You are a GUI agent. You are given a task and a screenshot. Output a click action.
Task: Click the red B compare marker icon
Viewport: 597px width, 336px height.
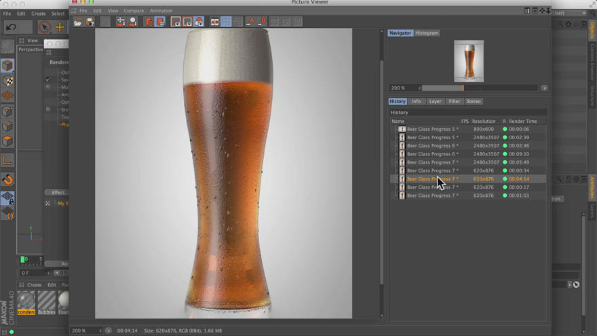pyautogui.click(x=263, y=22)
